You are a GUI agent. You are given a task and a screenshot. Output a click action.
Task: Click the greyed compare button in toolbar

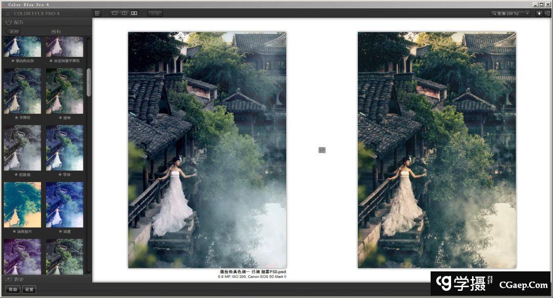pyautogui.click(x=155, y=13)
